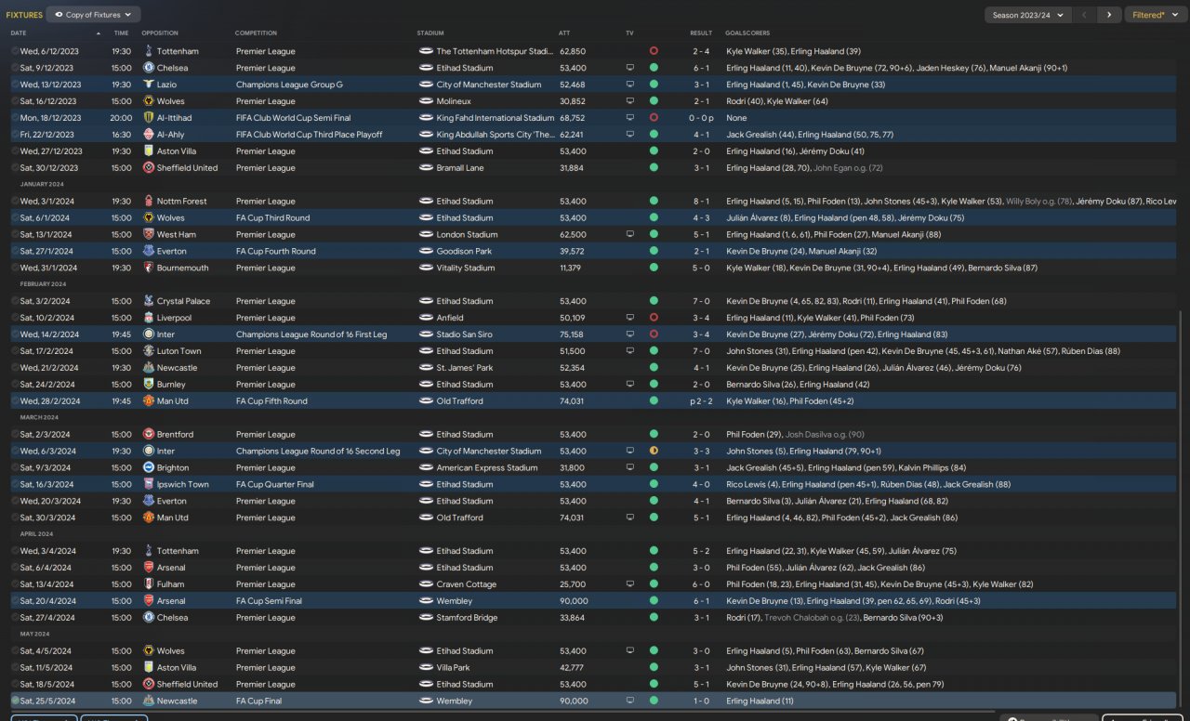Click Ipswich Town's club badge
The image size is (1190, 721).
click(149, 485)
